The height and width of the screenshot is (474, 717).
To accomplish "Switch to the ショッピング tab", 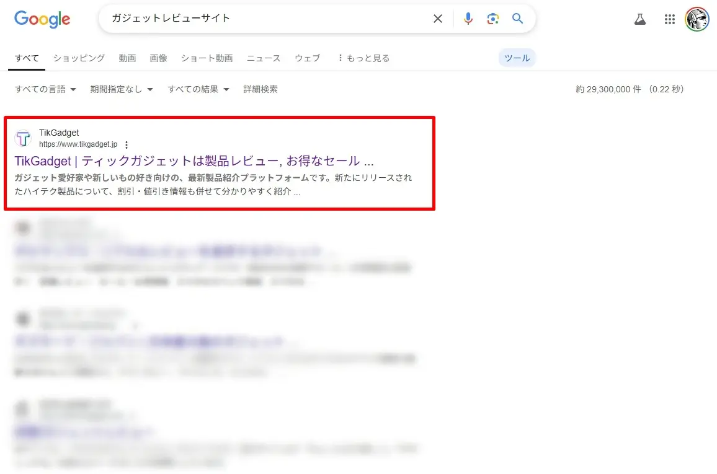I will click(x=79, y=58).
